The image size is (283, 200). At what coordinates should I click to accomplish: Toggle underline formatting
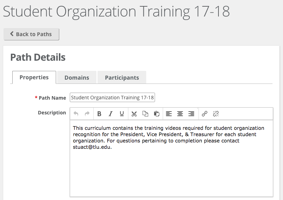tap(122, 114)
